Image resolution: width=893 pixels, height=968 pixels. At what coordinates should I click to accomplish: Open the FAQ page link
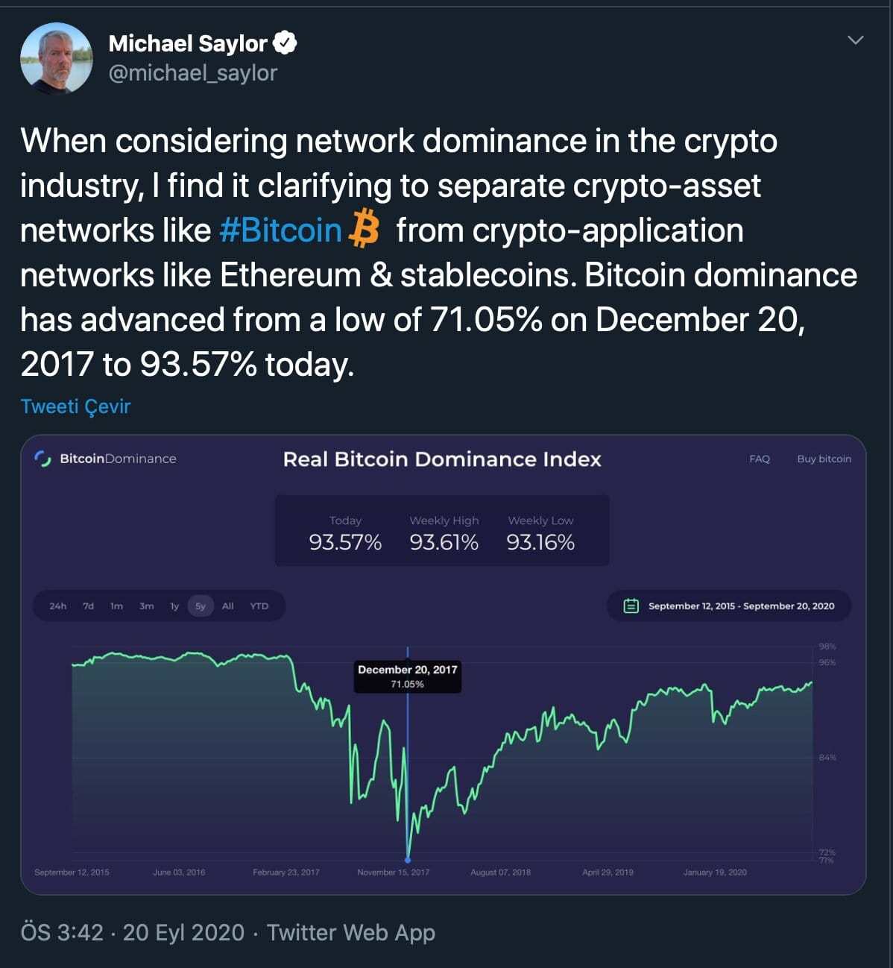point(759,459)
